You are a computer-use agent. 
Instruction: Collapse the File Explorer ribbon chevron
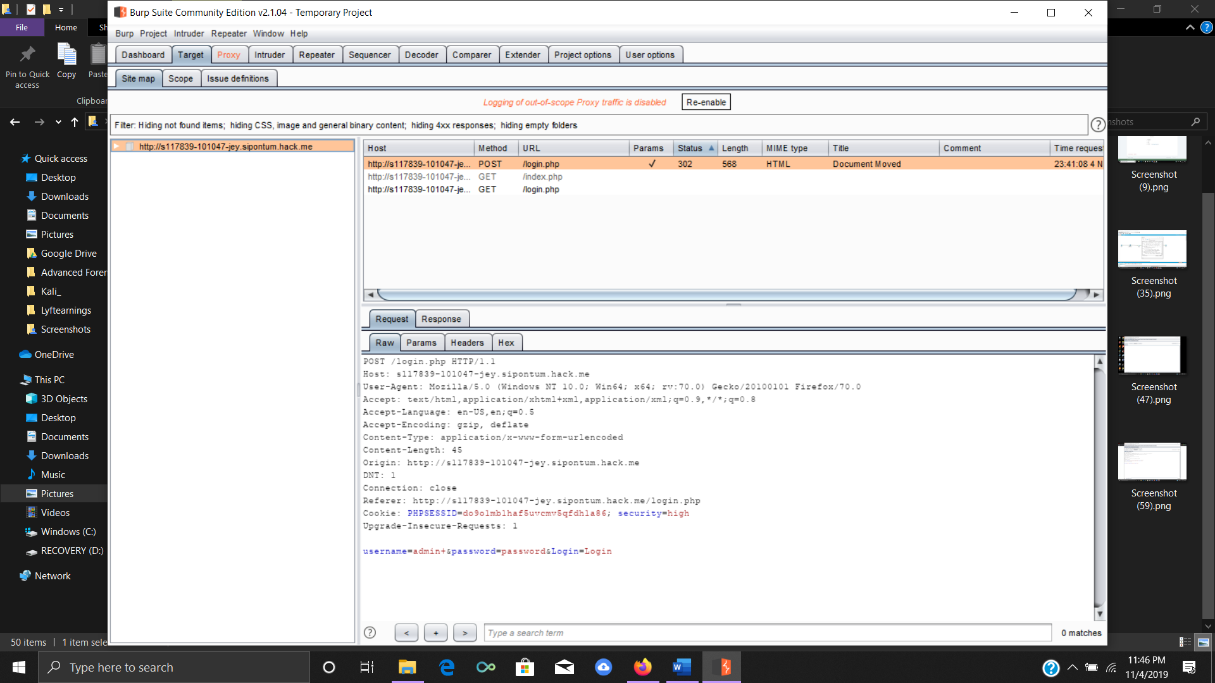click(1190, 28)
